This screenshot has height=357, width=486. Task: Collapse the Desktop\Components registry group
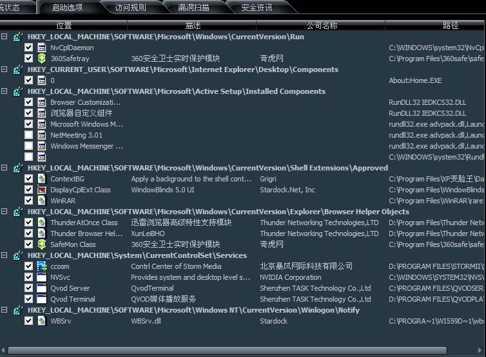pos(5,69)
